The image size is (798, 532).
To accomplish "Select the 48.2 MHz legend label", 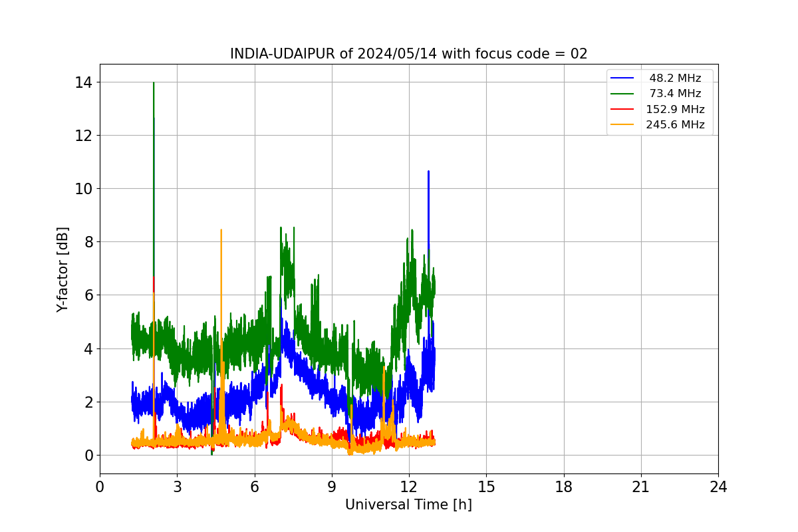I will click(675, 78).
